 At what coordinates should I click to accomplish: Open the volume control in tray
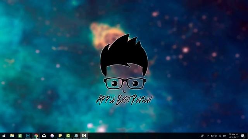pos(216,136)
